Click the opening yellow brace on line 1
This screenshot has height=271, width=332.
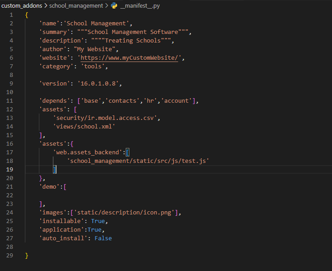[27, 15]
